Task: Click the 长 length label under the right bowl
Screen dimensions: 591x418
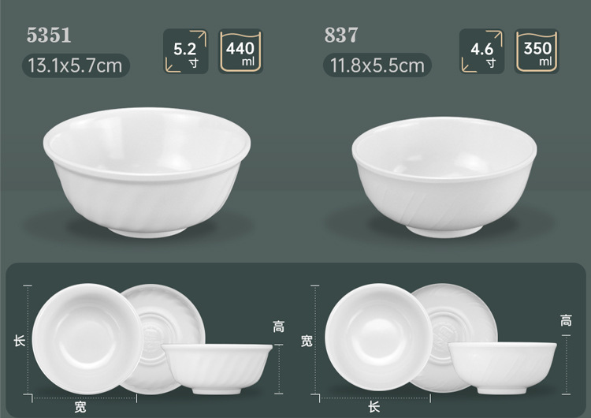Action: pyautogui.click(x=374, y=407)
